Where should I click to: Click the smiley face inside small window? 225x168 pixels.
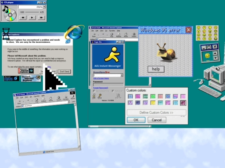click(207, 56)
